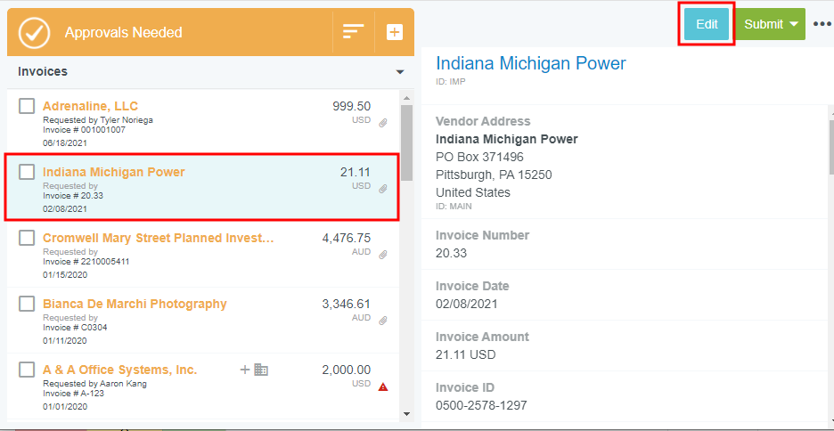
Task: Expand the Invoices section dropdown arrow
Action: point(400,72)
